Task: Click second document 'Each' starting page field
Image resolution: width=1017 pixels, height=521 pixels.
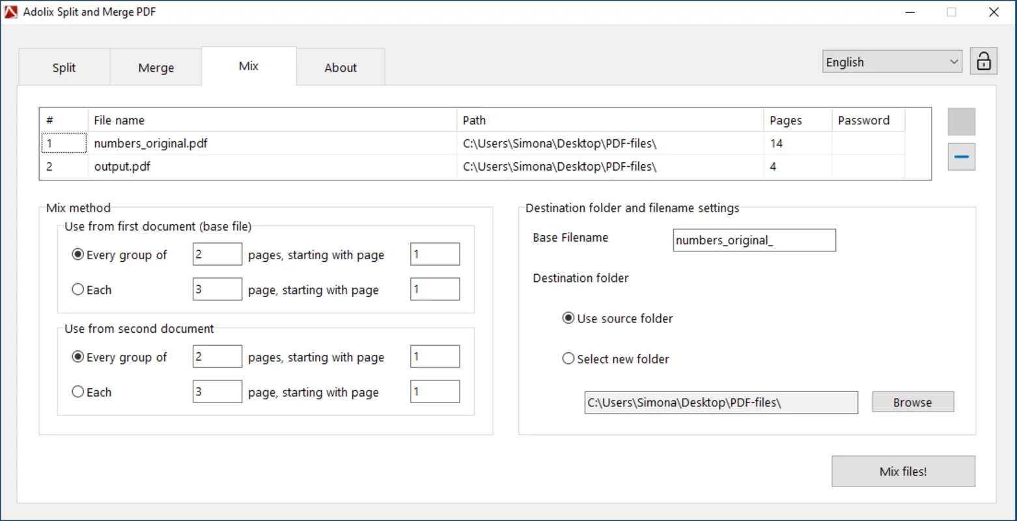Action: coord(435,391)
